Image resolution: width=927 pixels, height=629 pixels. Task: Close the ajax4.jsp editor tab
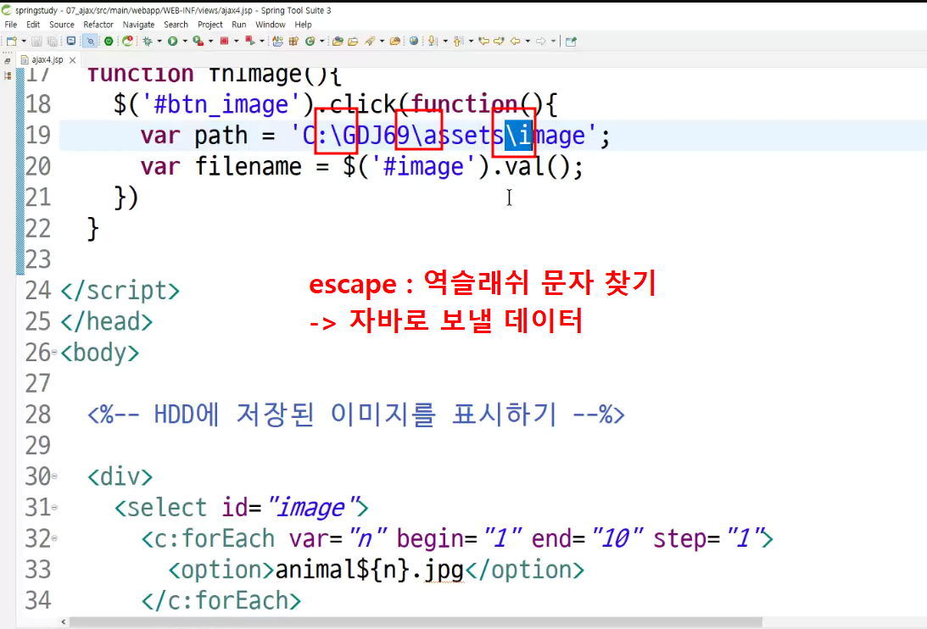pos(72,60)
